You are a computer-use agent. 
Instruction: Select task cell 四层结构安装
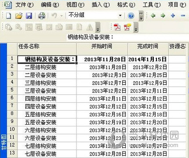pyautogui.click(x=47, y=99)
